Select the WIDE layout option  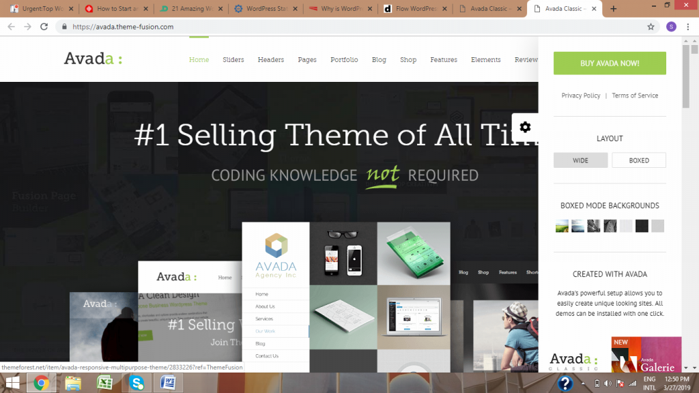[x=580, y=160]
